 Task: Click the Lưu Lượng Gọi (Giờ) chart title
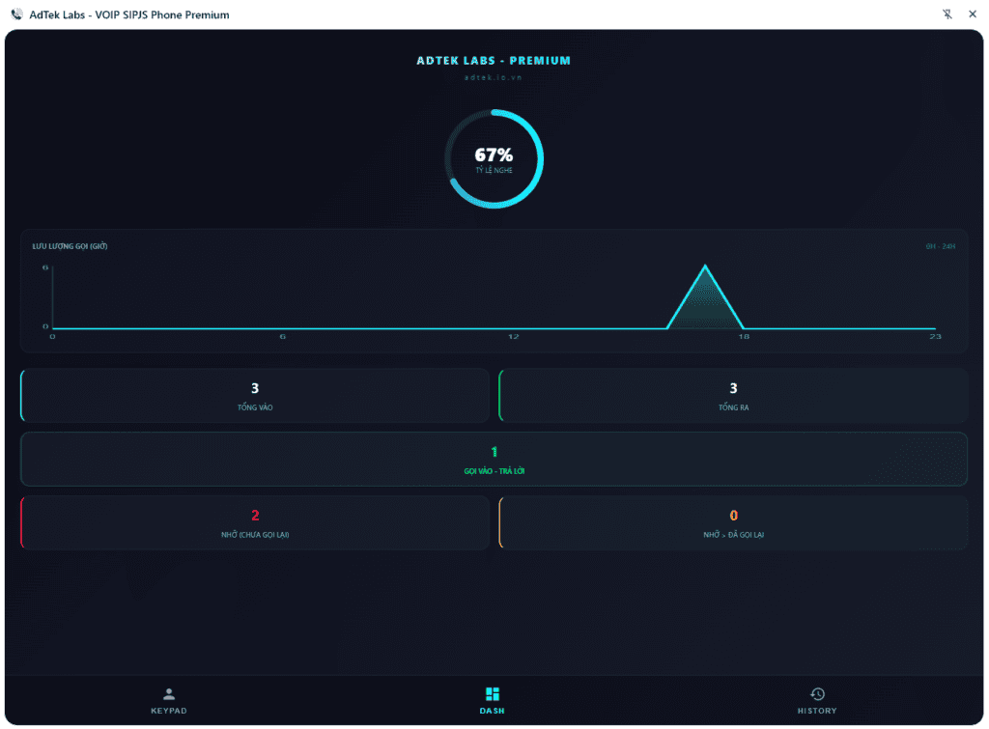point(70,246)
